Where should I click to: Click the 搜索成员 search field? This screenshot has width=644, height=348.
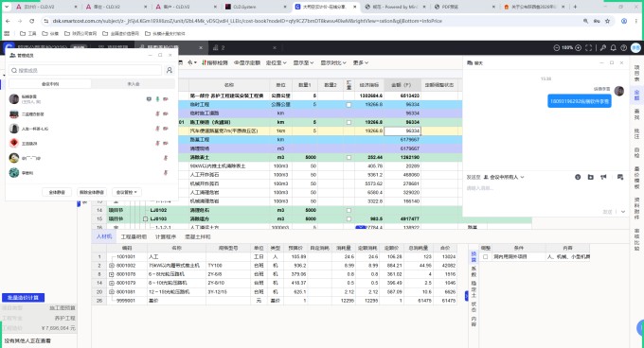86,71
